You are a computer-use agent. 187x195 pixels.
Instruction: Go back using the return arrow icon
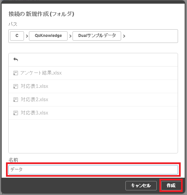[16, 60]
